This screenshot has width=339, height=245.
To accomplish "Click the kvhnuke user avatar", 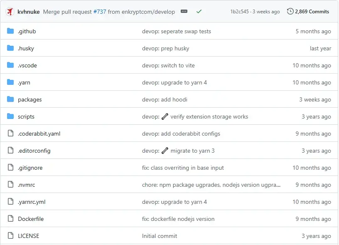I will click(10, 12).
